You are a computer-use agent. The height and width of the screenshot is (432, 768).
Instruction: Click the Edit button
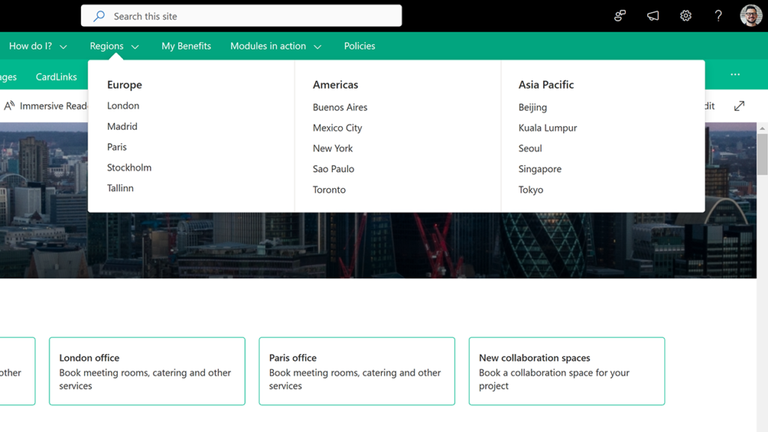click(705, 106)
